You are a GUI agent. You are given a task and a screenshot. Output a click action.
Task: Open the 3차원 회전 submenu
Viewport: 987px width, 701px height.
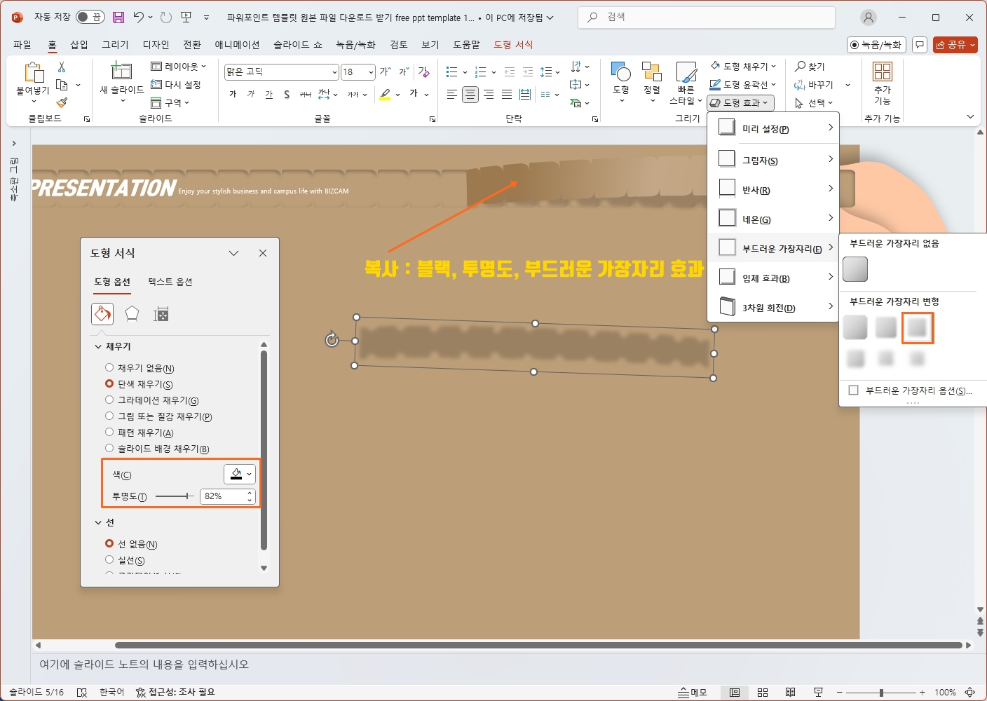pyautogui.click(x=773, y=307)
